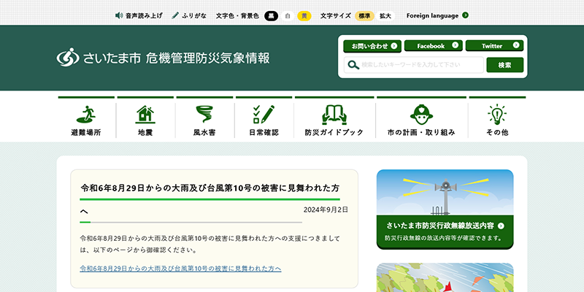Viewport: 584px width, 292px height.
Task: Open the 市の計画・取り組み menu item
Action: click(421, 132)
